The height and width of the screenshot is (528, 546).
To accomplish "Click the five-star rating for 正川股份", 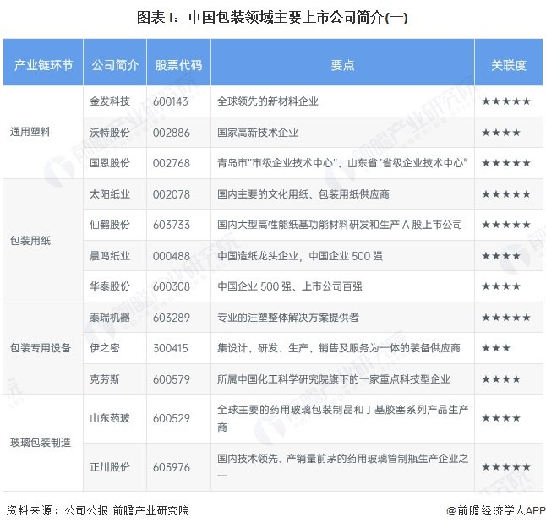I will click(x=506, y=466).
